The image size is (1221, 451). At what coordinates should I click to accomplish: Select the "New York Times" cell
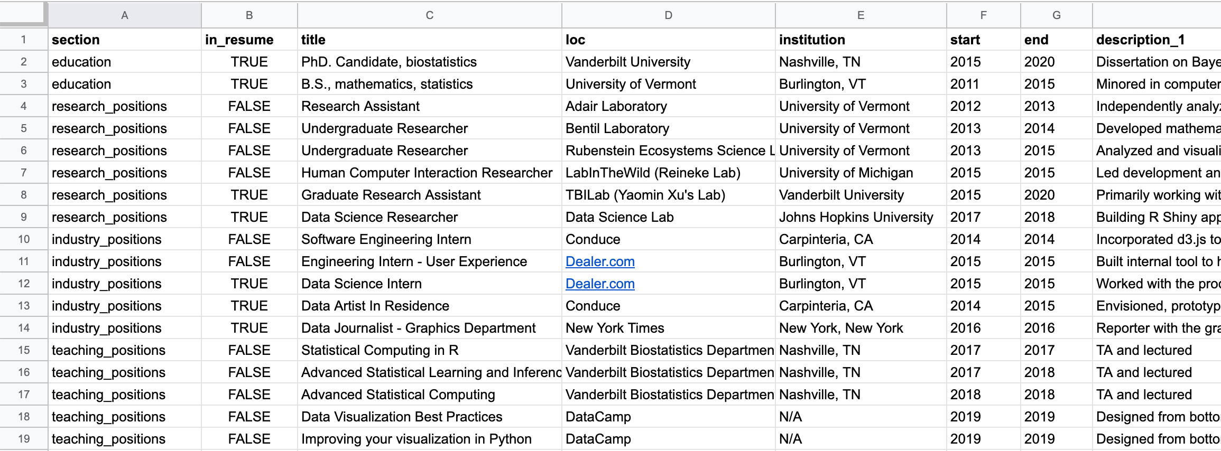[615, 328]
